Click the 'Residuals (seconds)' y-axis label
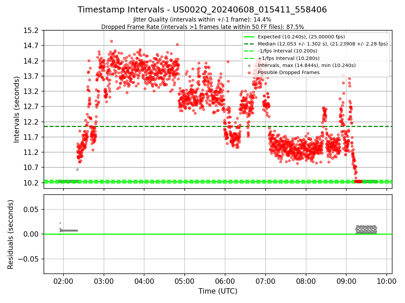 tap(11, 234)
